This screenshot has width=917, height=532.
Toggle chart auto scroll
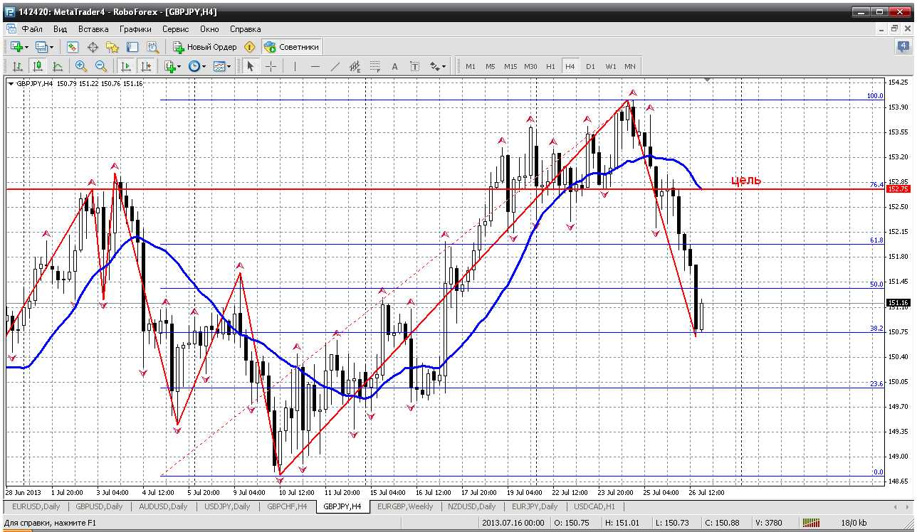click(x=126, y=66)
